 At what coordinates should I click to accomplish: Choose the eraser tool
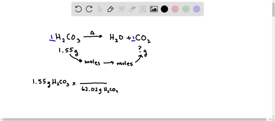132,9
